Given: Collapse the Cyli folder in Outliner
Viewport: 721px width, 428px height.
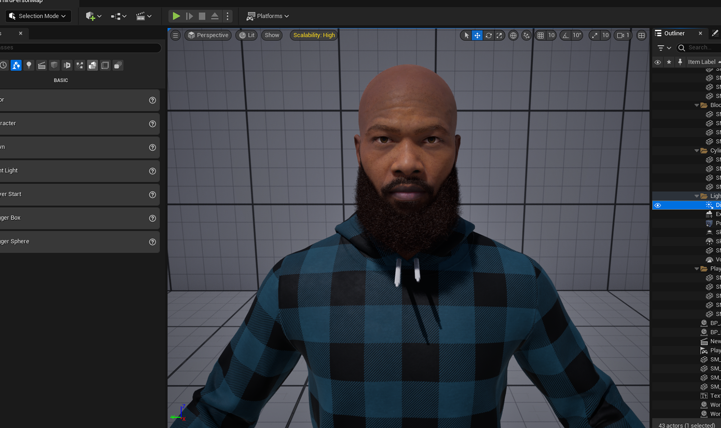Looking at the screenshot, I should coord(697,151).
